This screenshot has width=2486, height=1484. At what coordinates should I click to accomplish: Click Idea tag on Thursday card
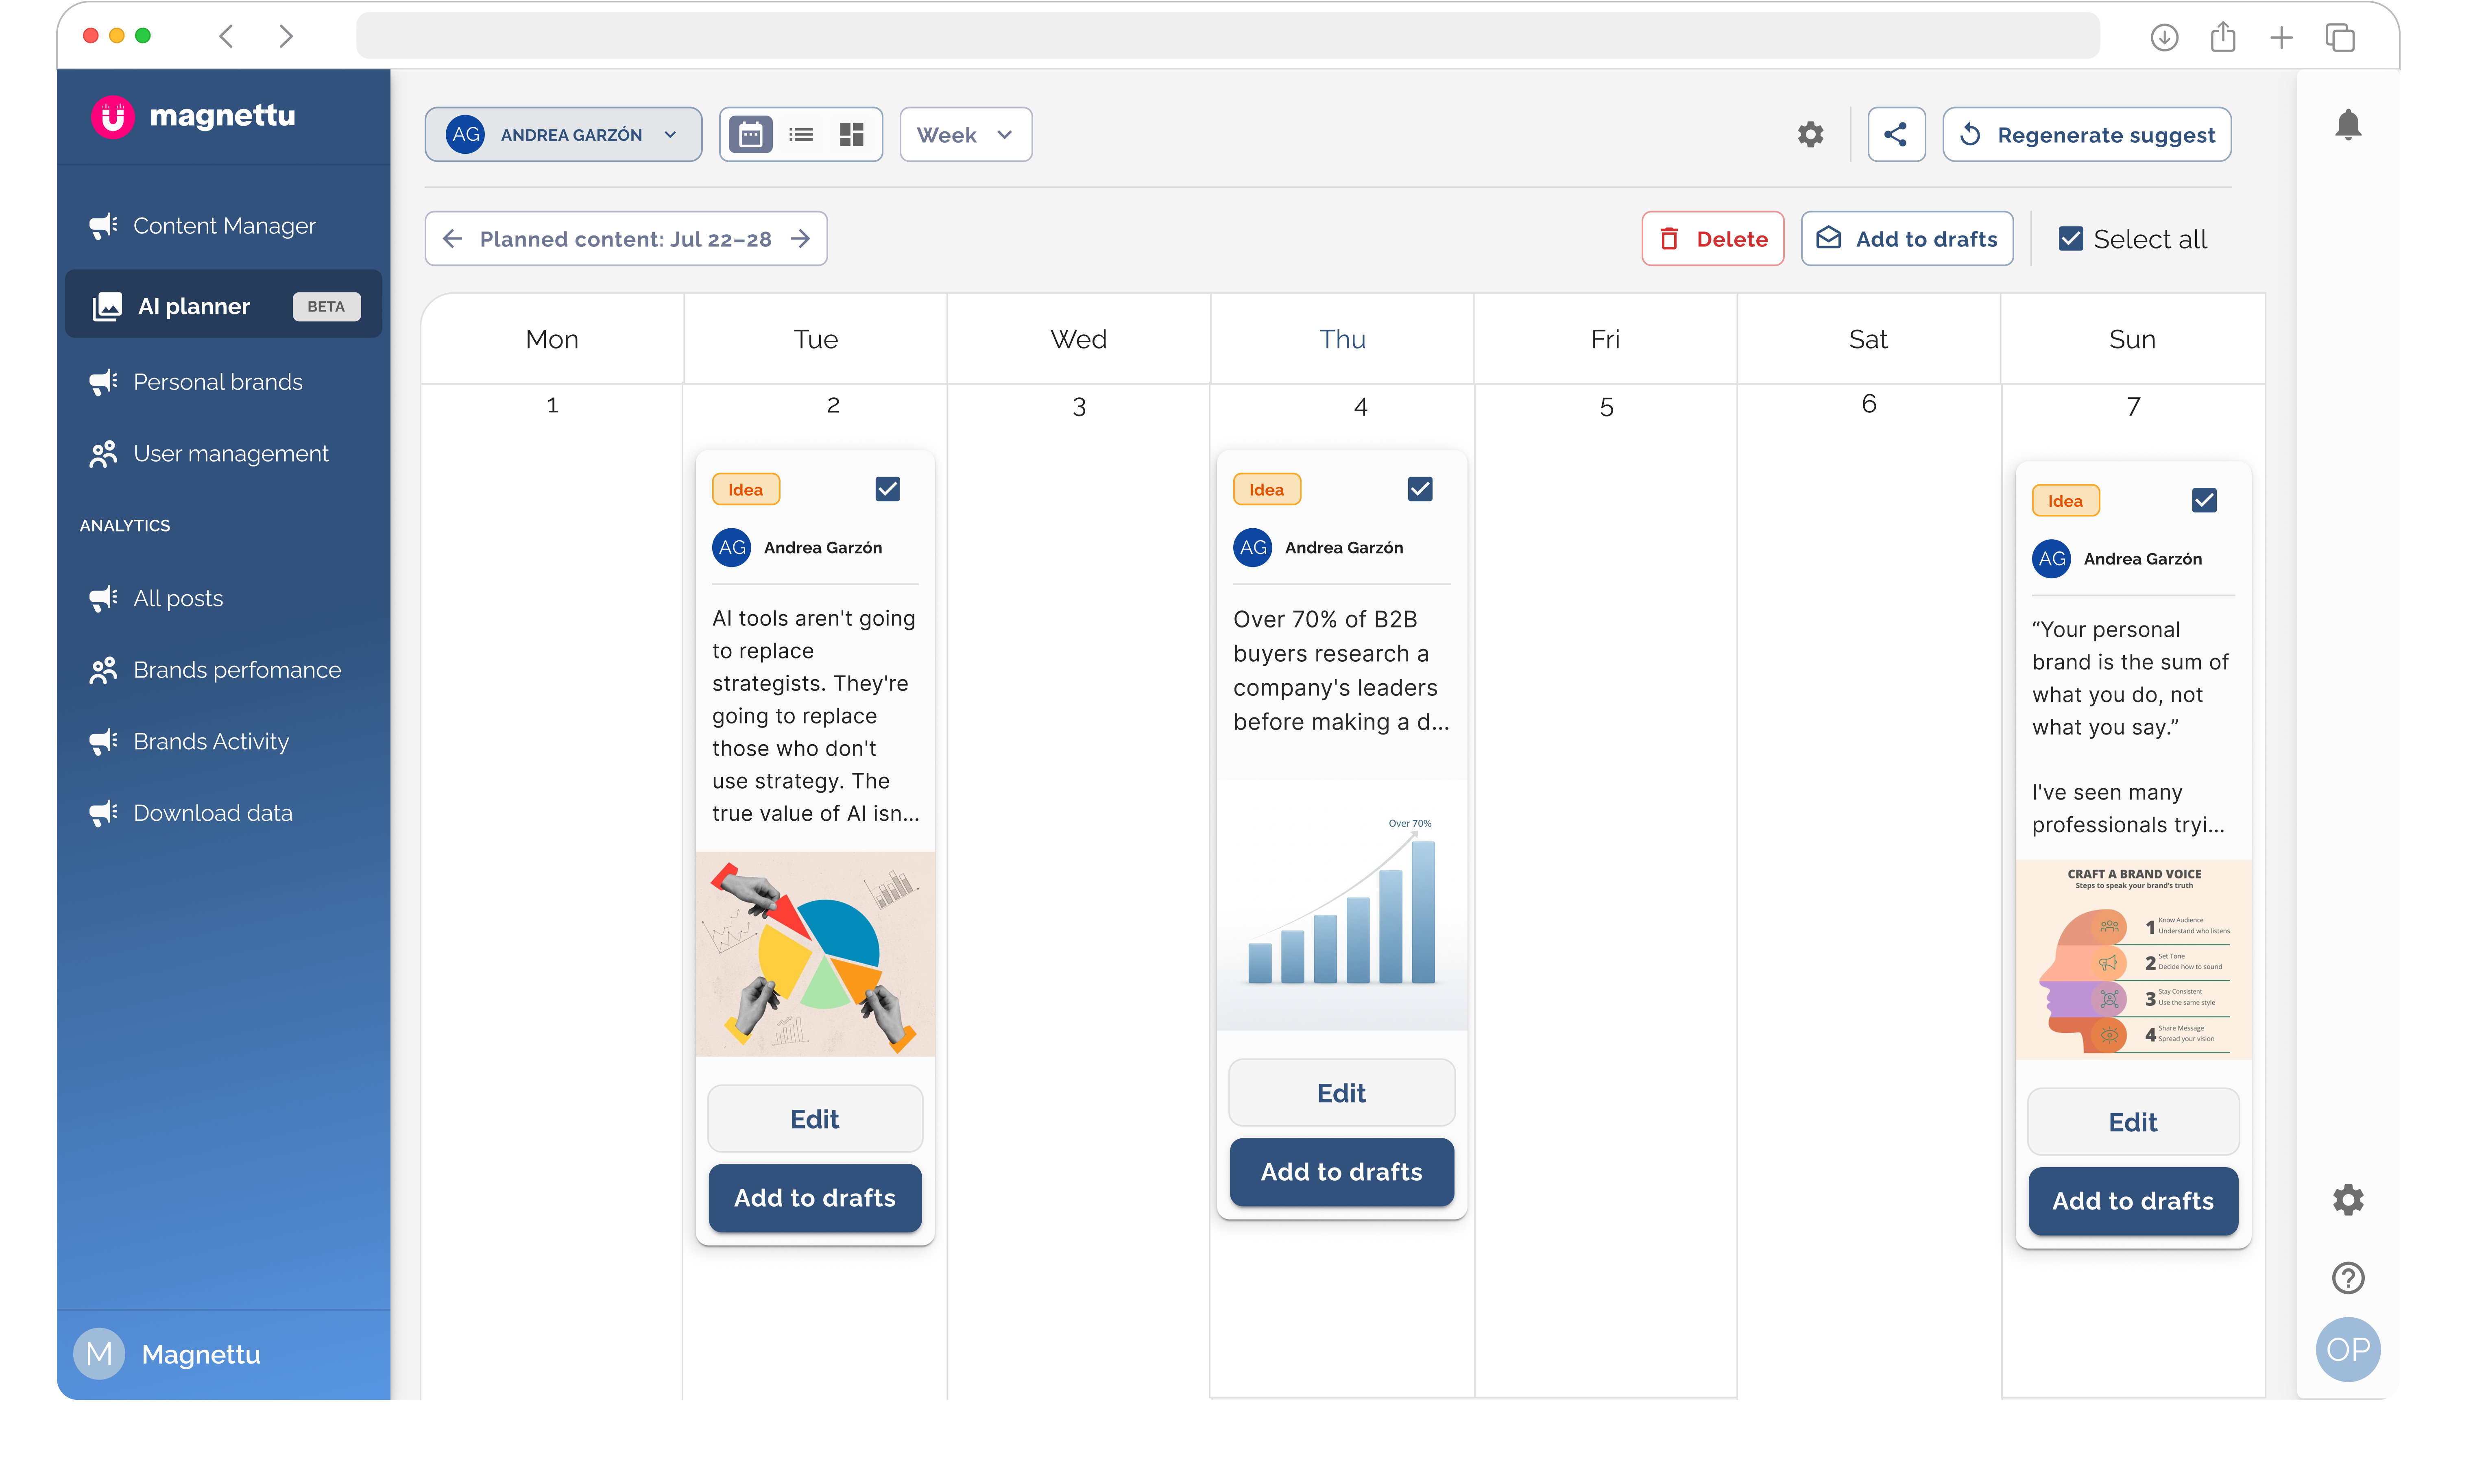click(1266, 489)
